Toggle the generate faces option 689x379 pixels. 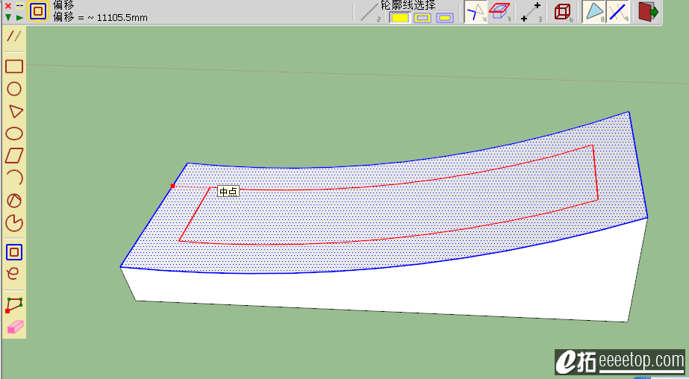594,12
